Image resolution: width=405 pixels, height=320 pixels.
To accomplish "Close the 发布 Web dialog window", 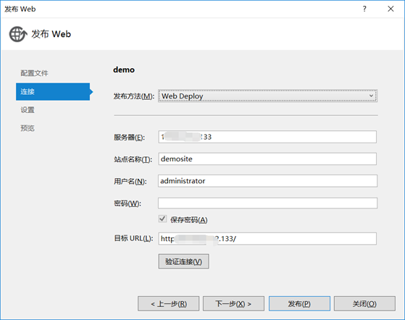I will pos(391,9).
